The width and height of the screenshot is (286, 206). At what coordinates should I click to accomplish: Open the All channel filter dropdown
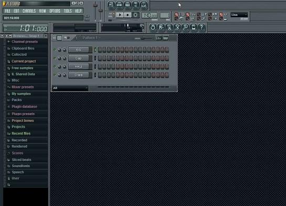(70, 88)
